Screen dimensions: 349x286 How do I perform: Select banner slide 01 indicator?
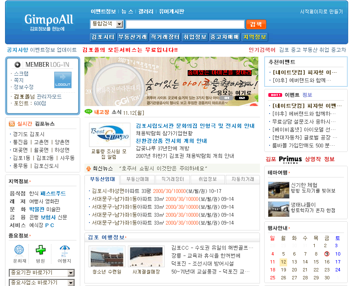click(227, 98)
